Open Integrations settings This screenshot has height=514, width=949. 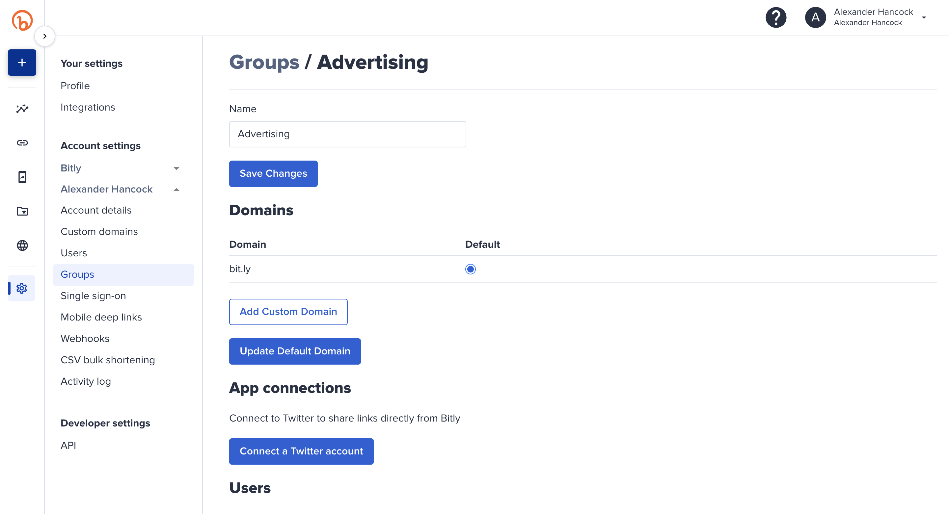[x=88, y=107]
